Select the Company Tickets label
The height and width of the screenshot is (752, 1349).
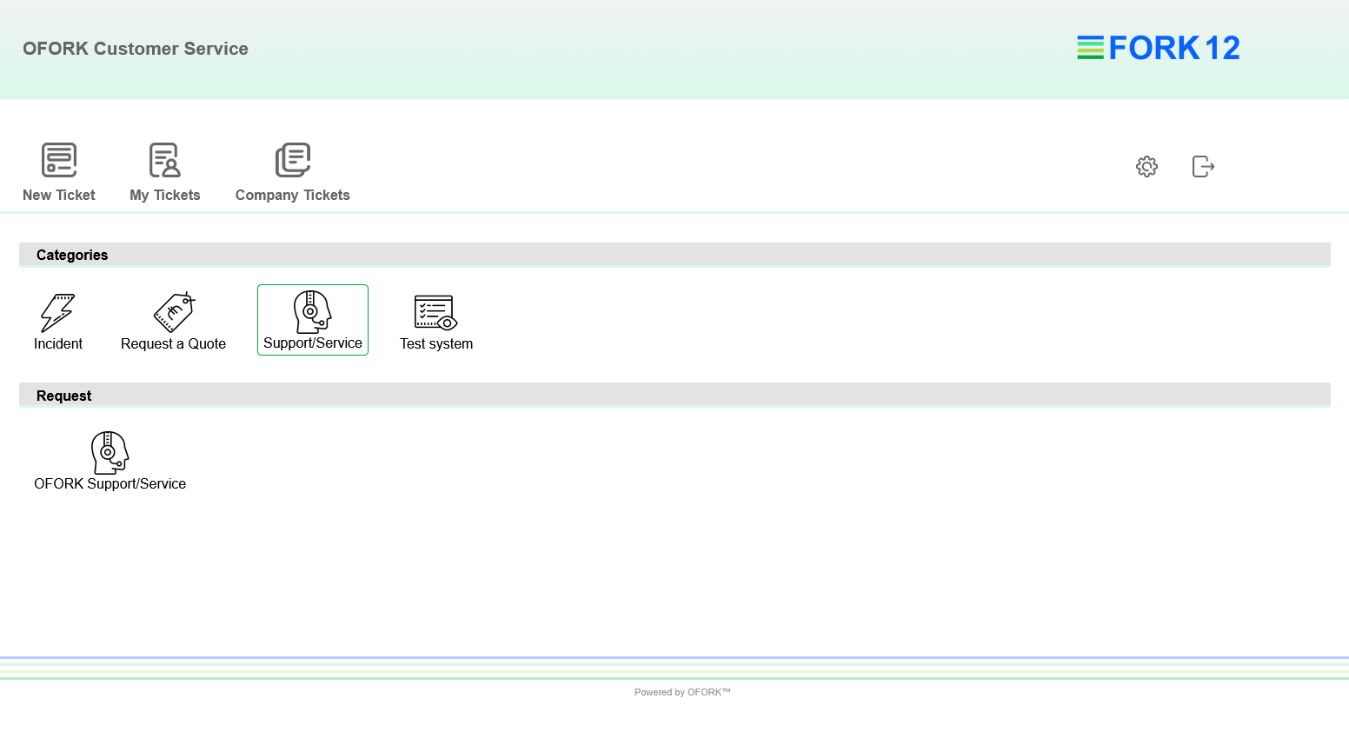point(292,195)
